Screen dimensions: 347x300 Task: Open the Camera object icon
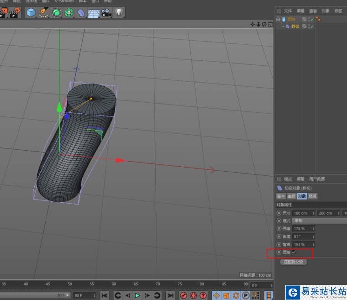coord(106,13)
